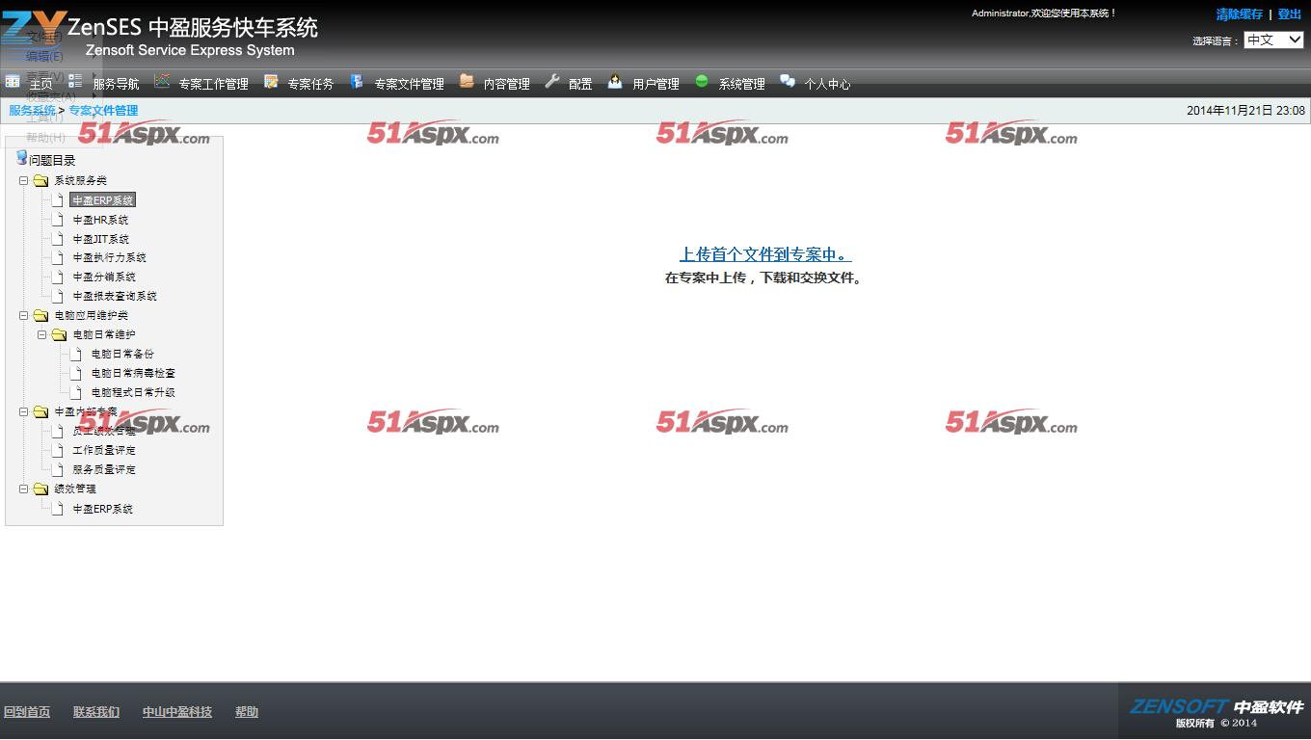Click the document icon beside 中盈执行力系统
Viewport: 1311px width, 740px height.
click(x=58, y=257)
